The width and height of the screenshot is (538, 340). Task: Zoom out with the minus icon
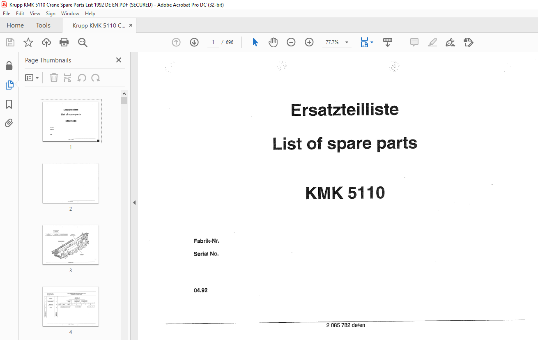pyautogui.click(x=291, y=42)
